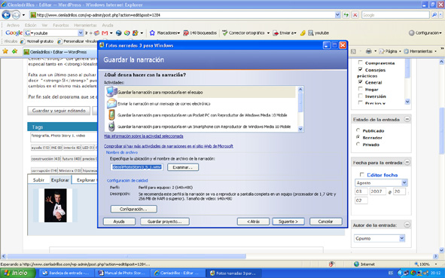Check the Compraventa category checkbox
Viewport: 445px width, 278px height.
coord(361,63)
